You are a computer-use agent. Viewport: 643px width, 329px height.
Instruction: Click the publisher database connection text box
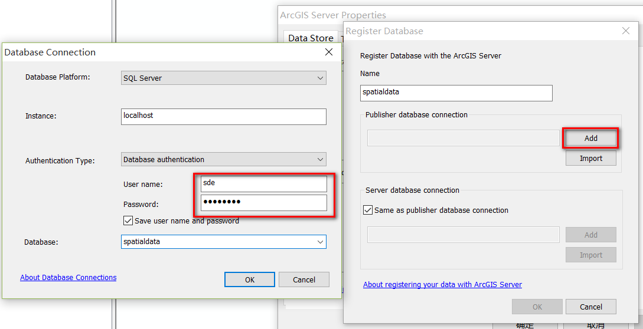click(463, 138)
